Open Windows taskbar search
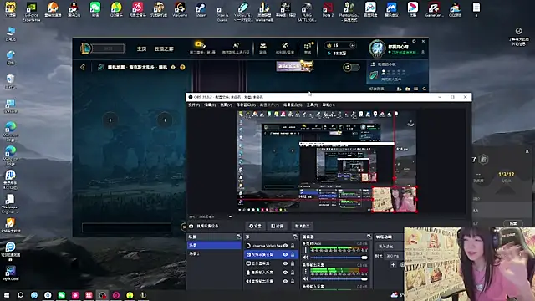535x301 pixels. pyautogui.click(x=20, y=295)
